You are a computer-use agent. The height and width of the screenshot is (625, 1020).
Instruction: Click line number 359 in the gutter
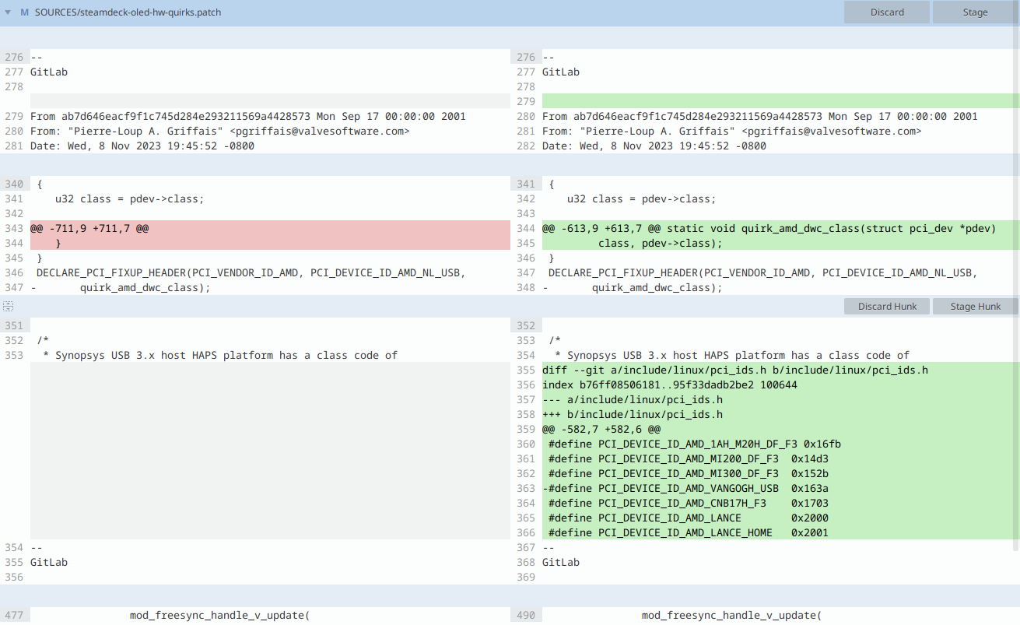[x=526, y=429]
